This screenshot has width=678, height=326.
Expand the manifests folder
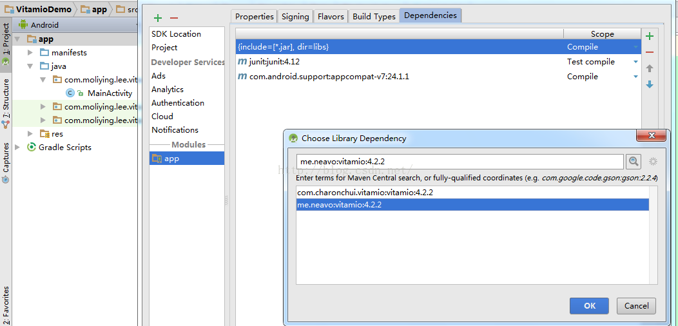coord(30,53)
